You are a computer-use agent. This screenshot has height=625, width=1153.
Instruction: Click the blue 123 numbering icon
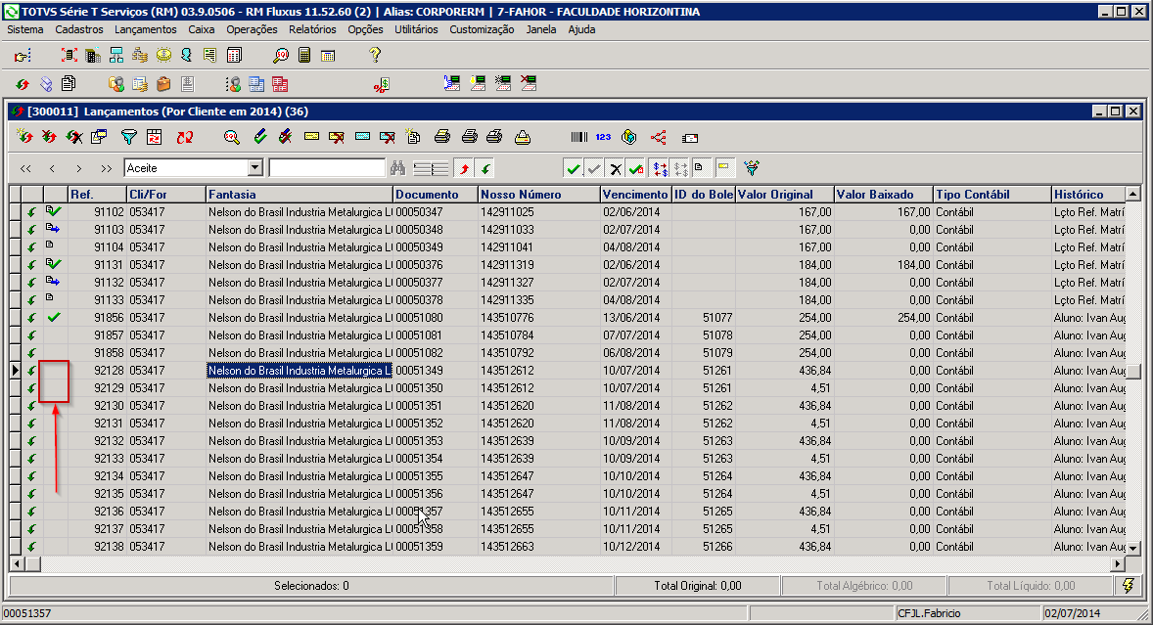[x=604, y=137]
